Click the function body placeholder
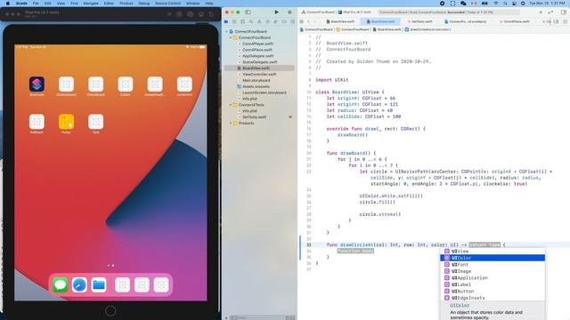Screen dimensions: 570x320 [x=355, y=251]
